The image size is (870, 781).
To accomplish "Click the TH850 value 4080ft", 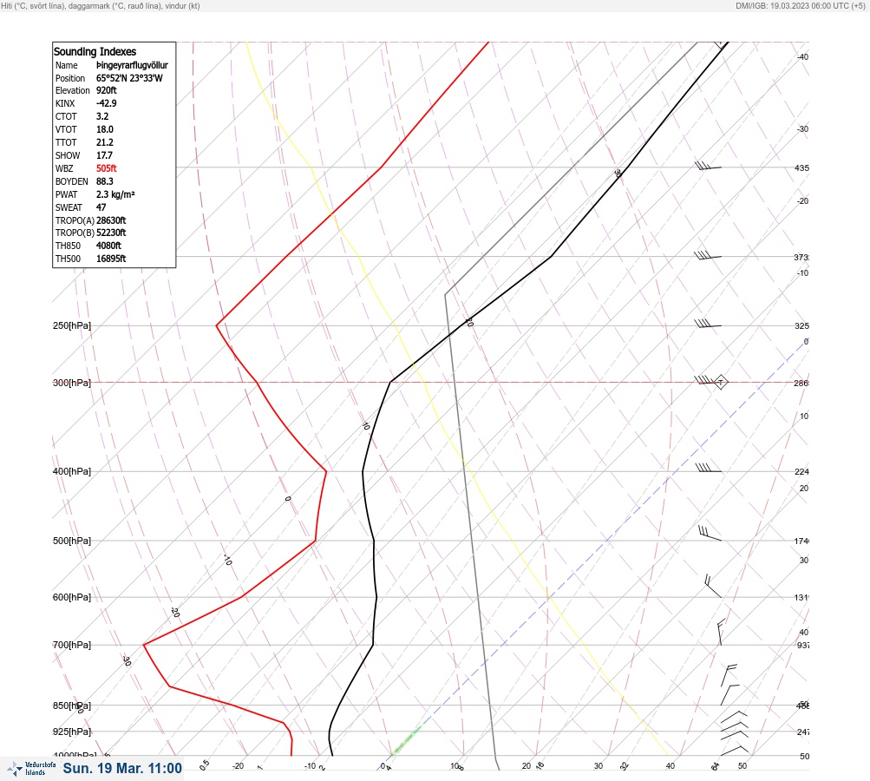I will (108, 246).
